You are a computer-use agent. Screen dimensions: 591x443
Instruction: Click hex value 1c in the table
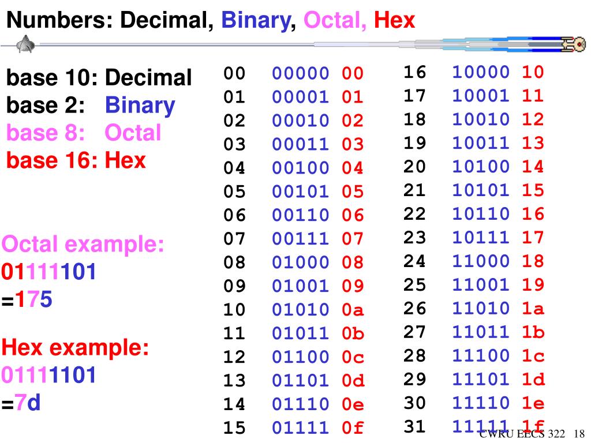[533, 355]
